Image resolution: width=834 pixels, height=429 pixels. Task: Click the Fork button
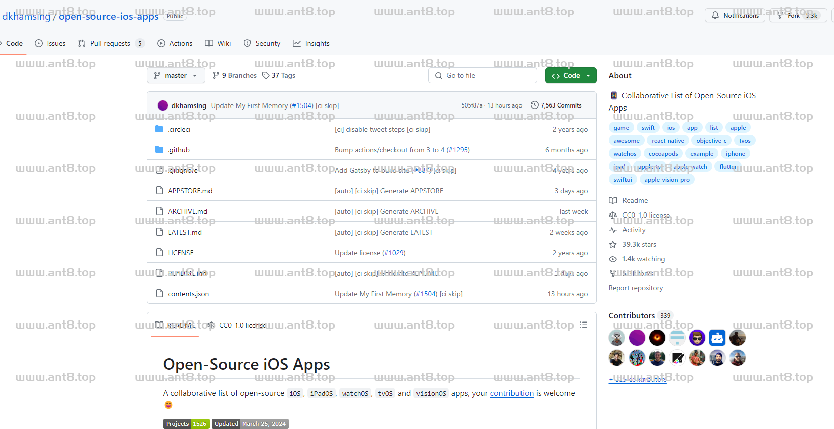click(x=798, y=16)
